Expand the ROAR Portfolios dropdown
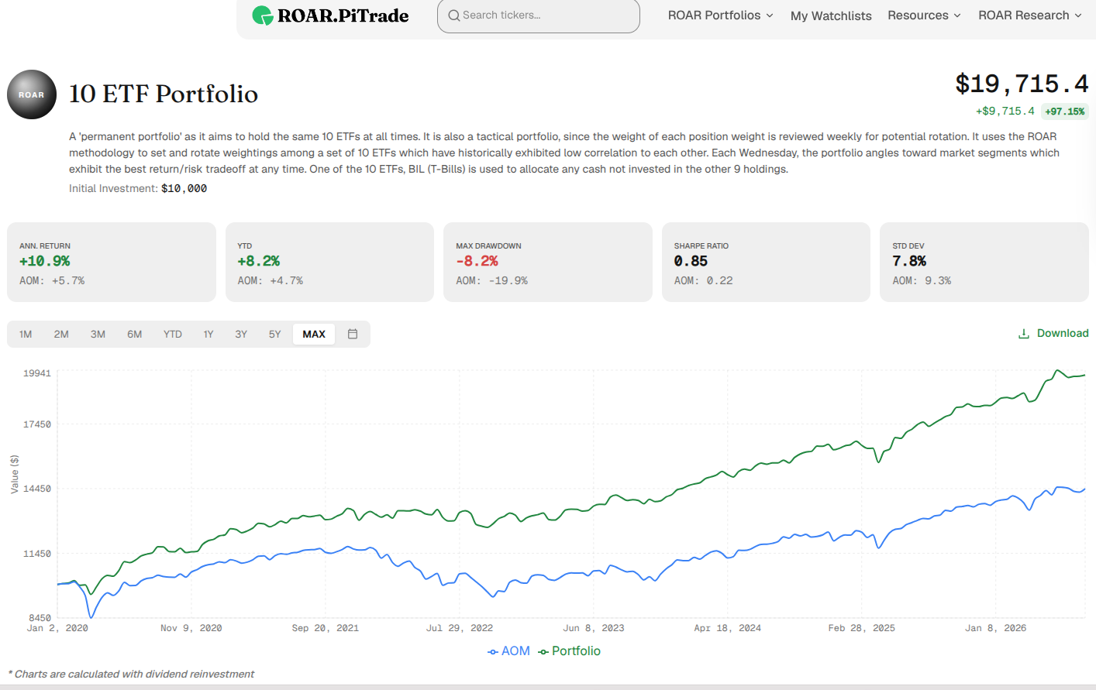This screenshot has height=690, width=1096. [721, 15]
